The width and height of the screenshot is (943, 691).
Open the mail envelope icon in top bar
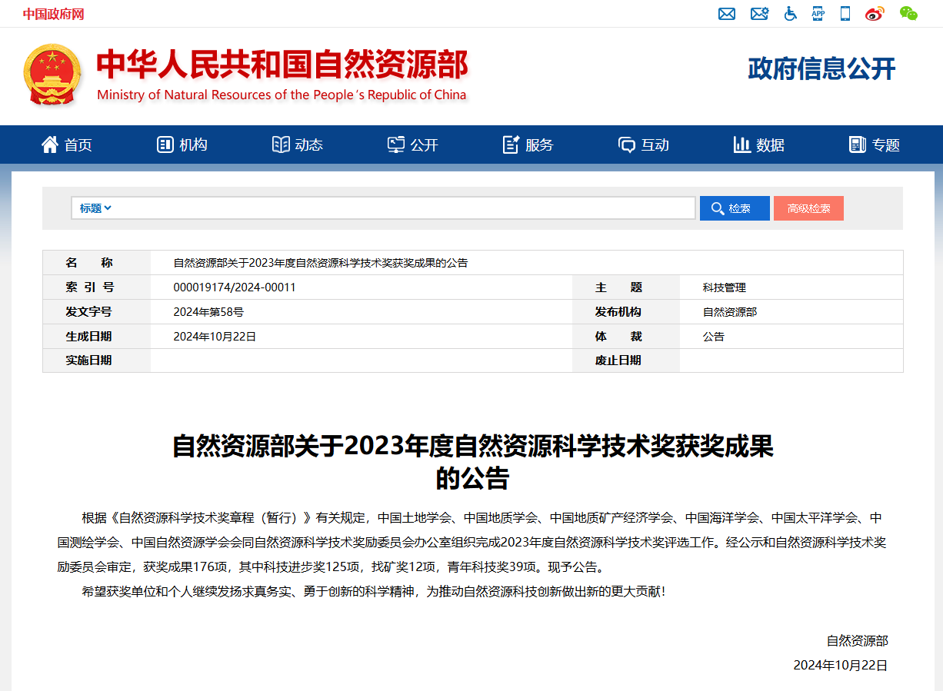(727, 14)
